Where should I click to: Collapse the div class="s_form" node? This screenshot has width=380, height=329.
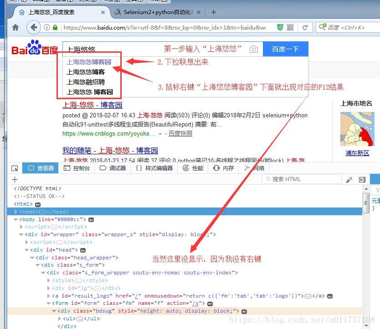point(37,265)
